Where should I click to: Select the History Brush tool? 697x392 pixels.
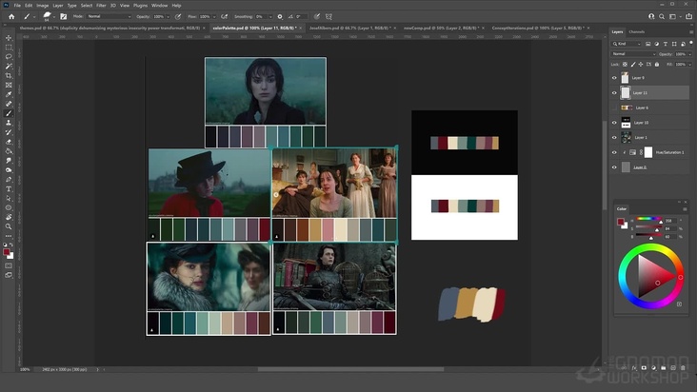[x=9, y=132]
